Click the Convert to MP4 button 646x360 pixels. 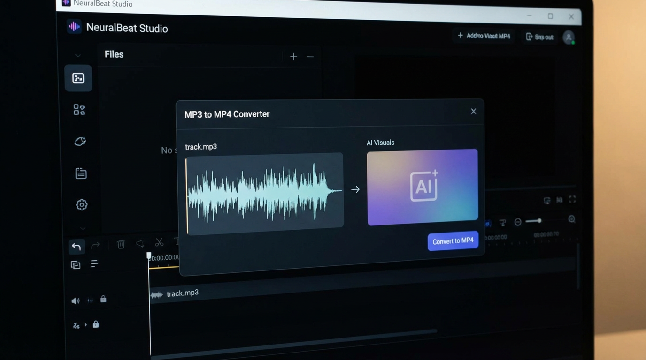(453, 241)
